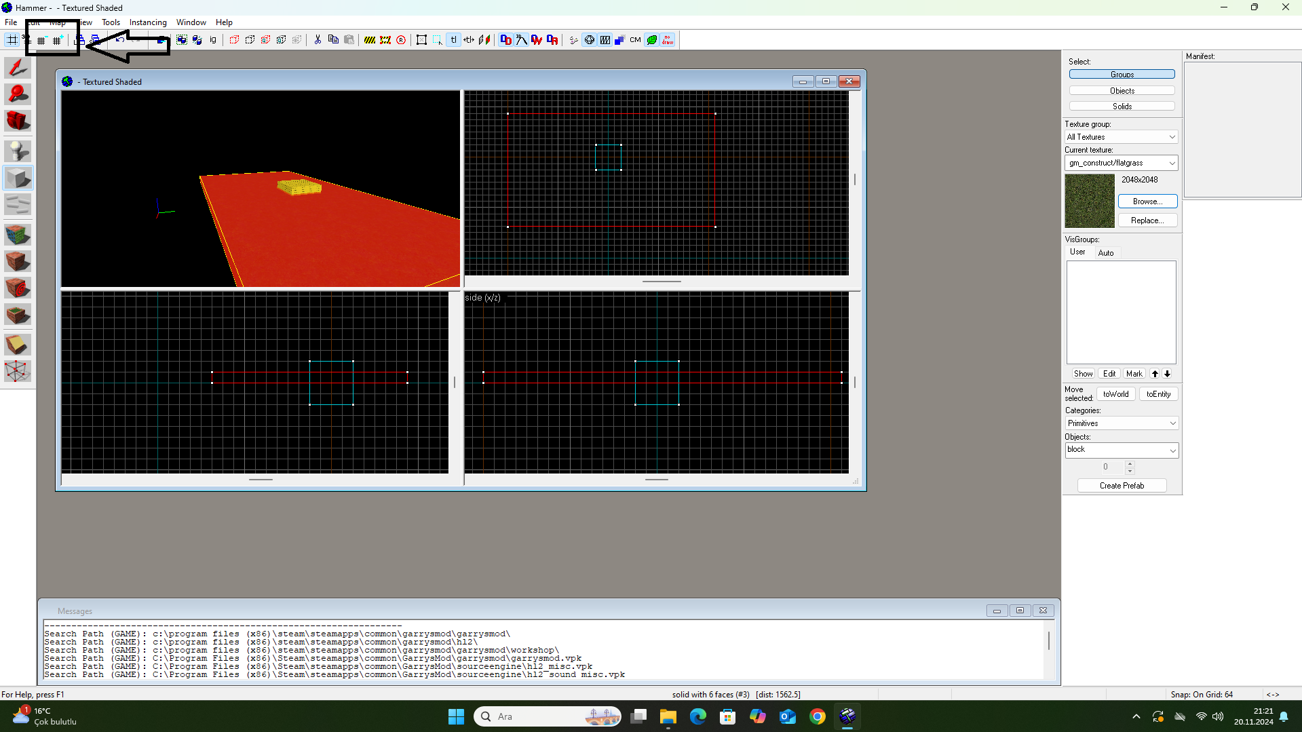
Task: Open Google Chrome from the taskbar
Action: [x=818, y=716]
